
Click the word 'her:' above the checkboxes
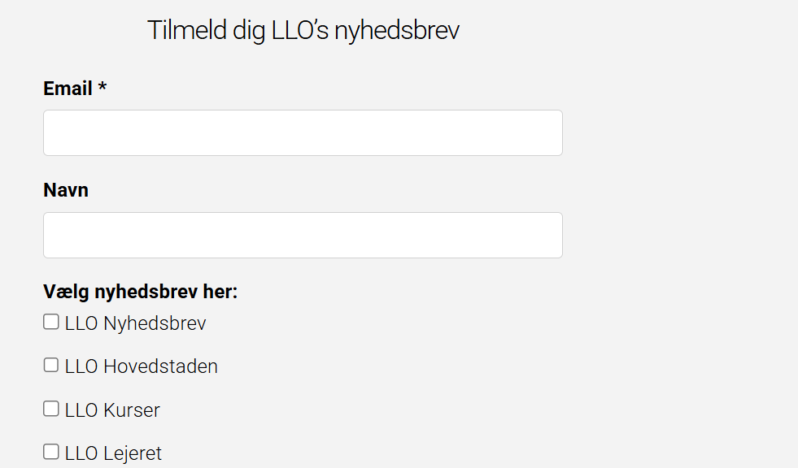(x=220, y=292)
